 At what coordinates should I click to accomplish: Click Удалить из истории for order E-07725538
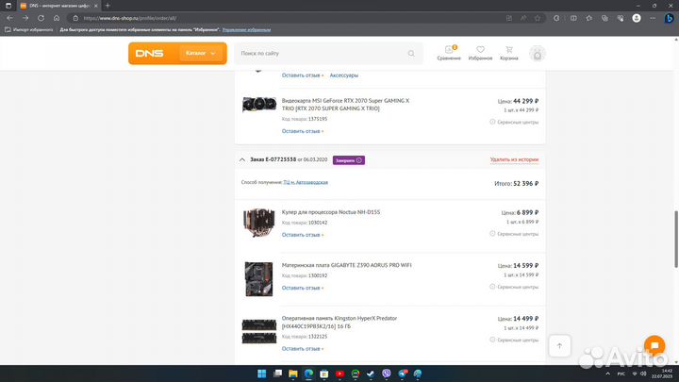(514, 159)
